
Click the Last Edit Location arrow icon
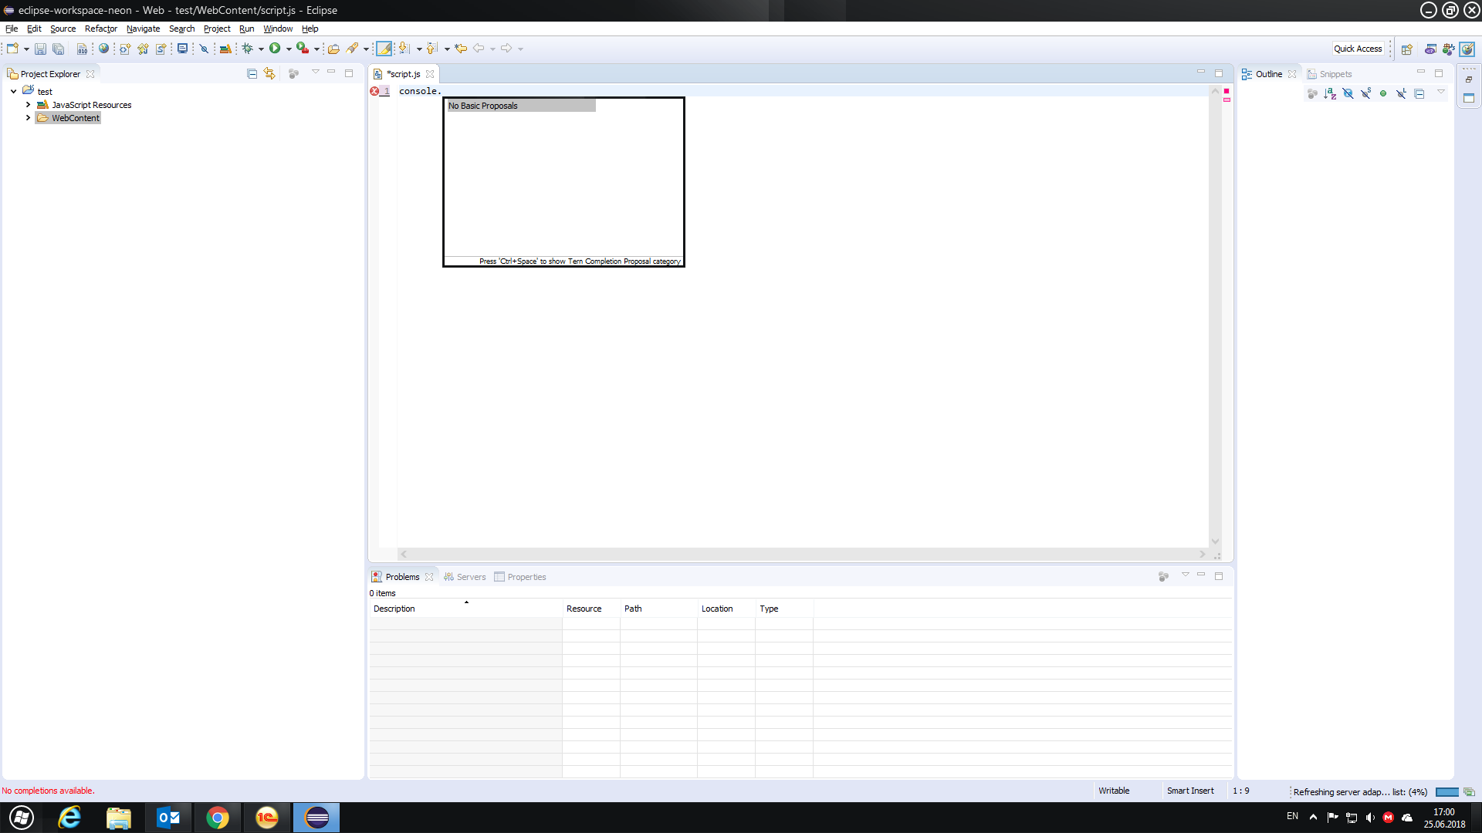461,49
